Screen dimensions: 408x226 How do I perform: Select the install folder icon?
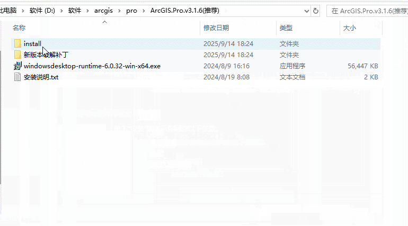coord(17,43)
